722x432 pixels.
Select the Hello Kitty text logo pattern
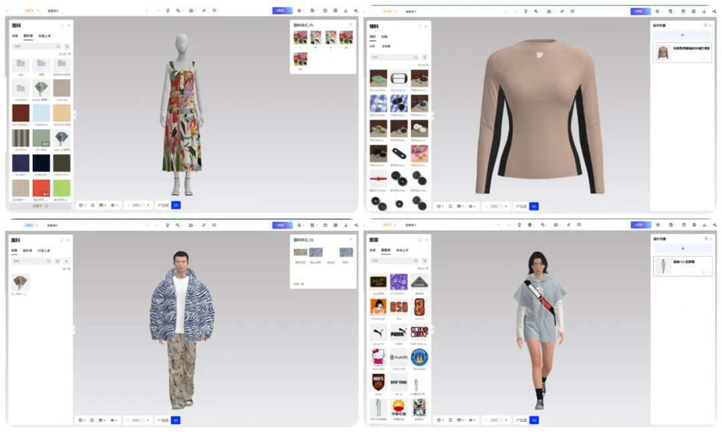point(419,332)
